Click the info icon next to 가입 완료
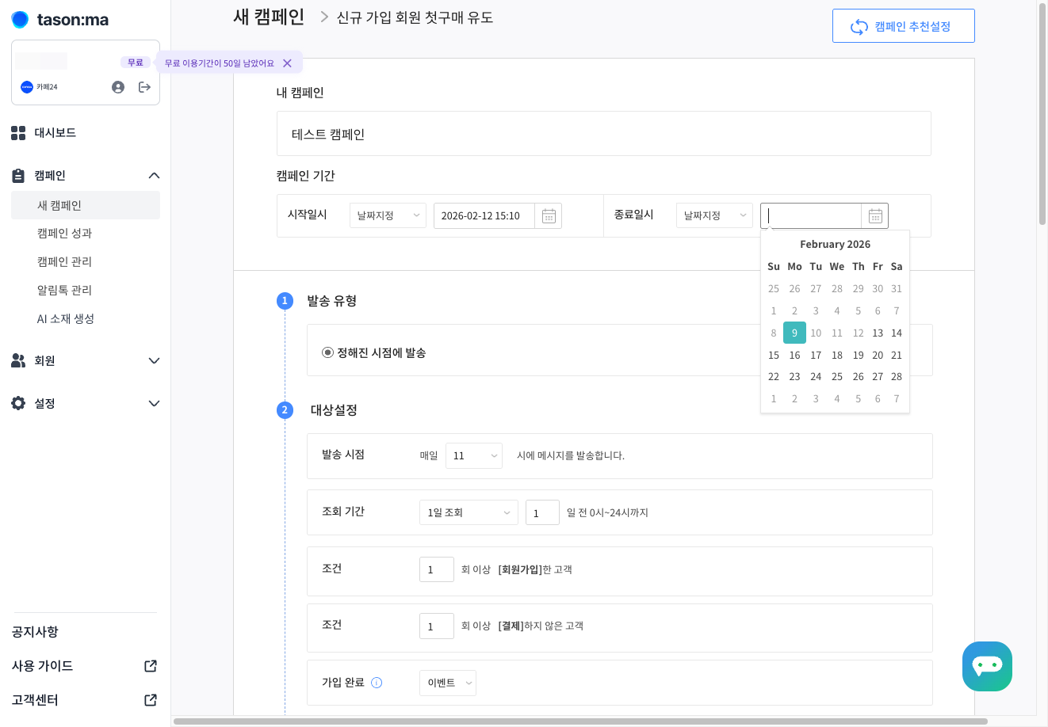1048x727 pixels. point(377,683)
